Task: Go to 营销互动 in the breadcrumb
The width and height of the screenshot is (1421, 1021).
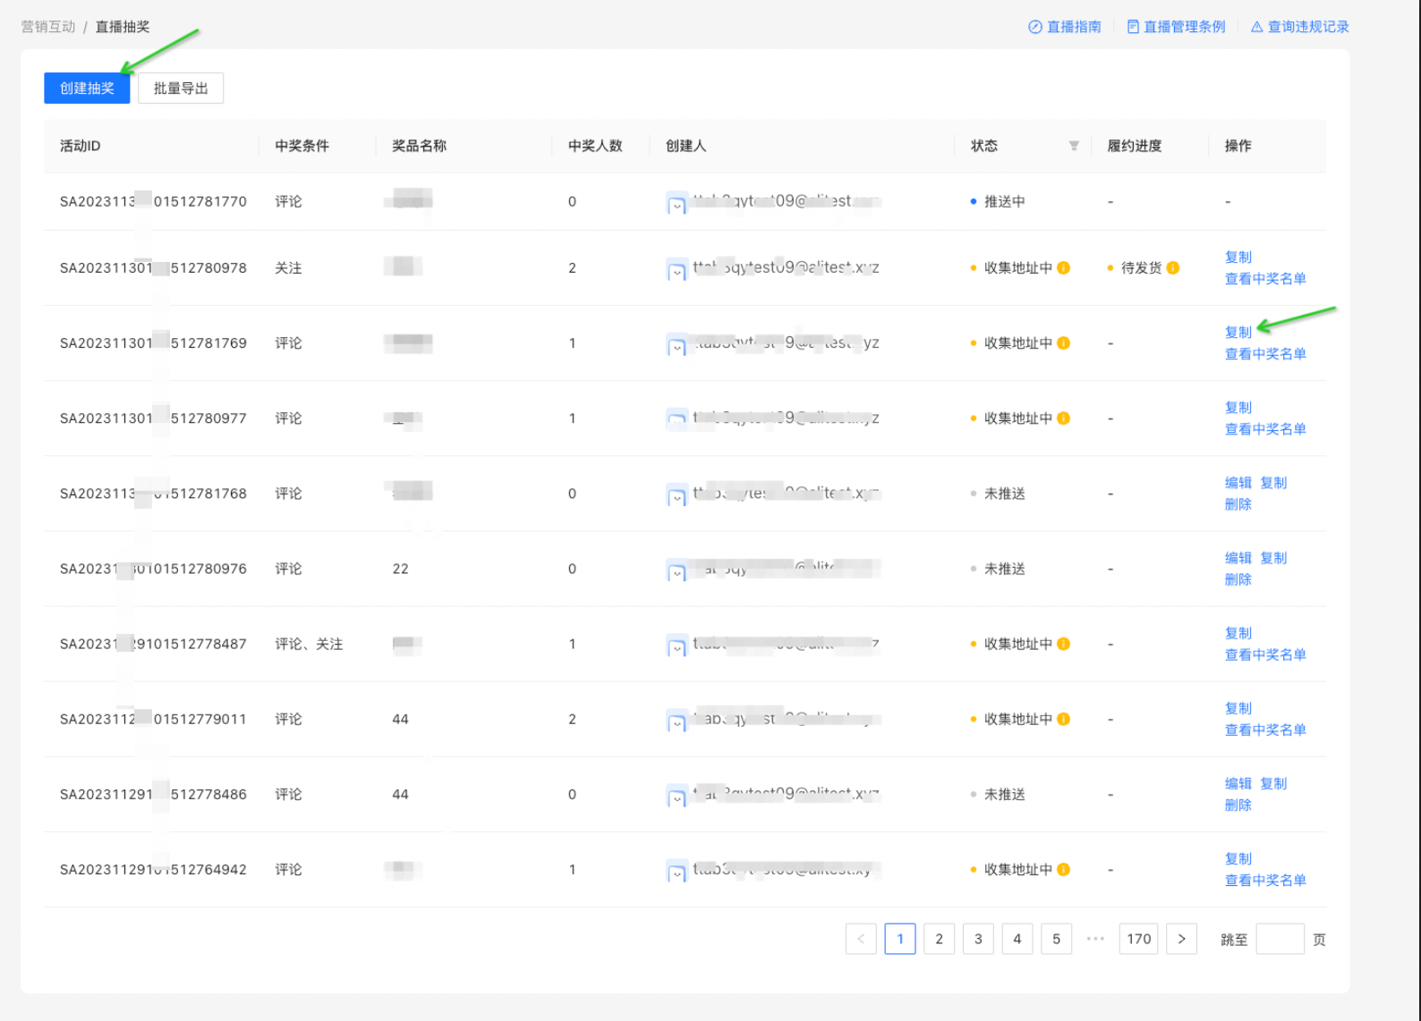Action: (x=48, y=27)
